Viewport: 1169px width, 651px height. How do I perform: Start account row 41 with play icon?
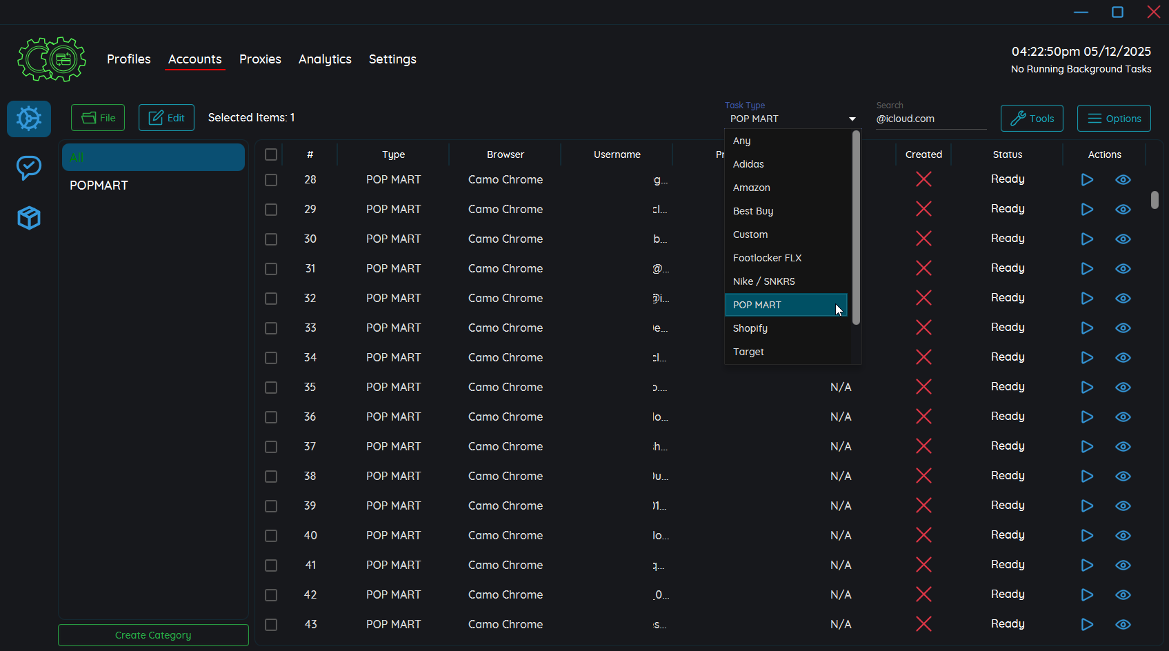point(1087,565)
